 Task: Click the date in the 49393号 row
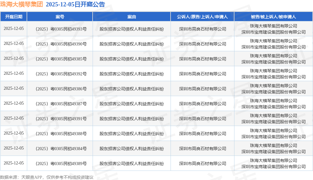tap(13, 28)
